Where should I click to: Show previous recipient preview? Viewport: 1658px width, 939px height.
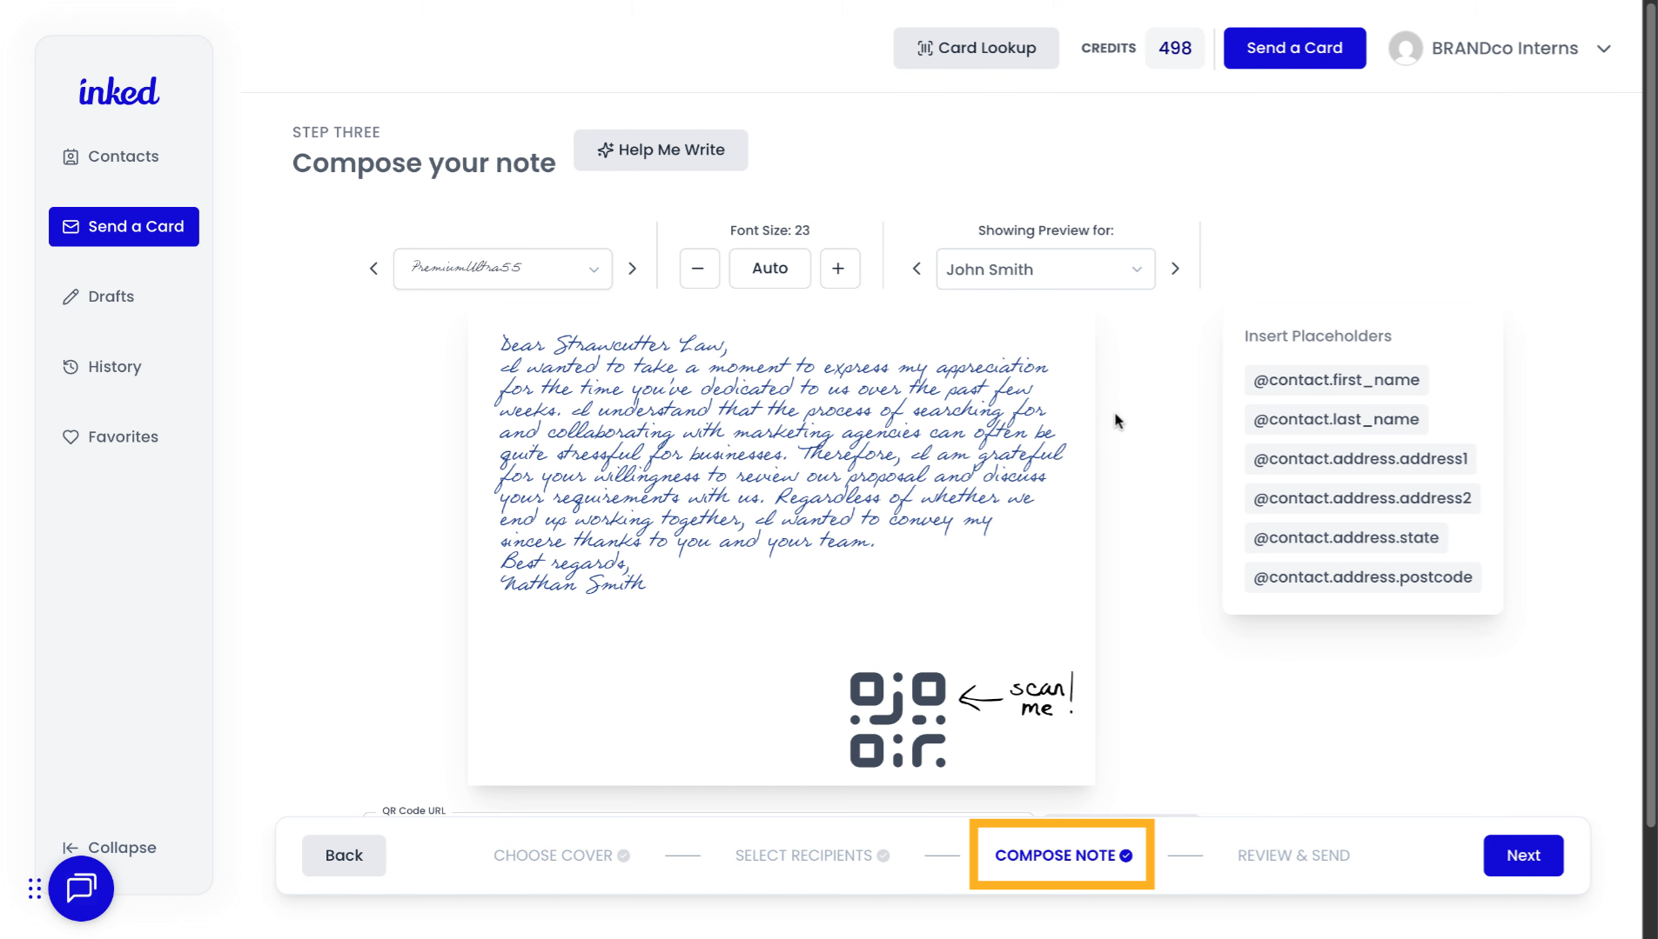tap(916, 269)
